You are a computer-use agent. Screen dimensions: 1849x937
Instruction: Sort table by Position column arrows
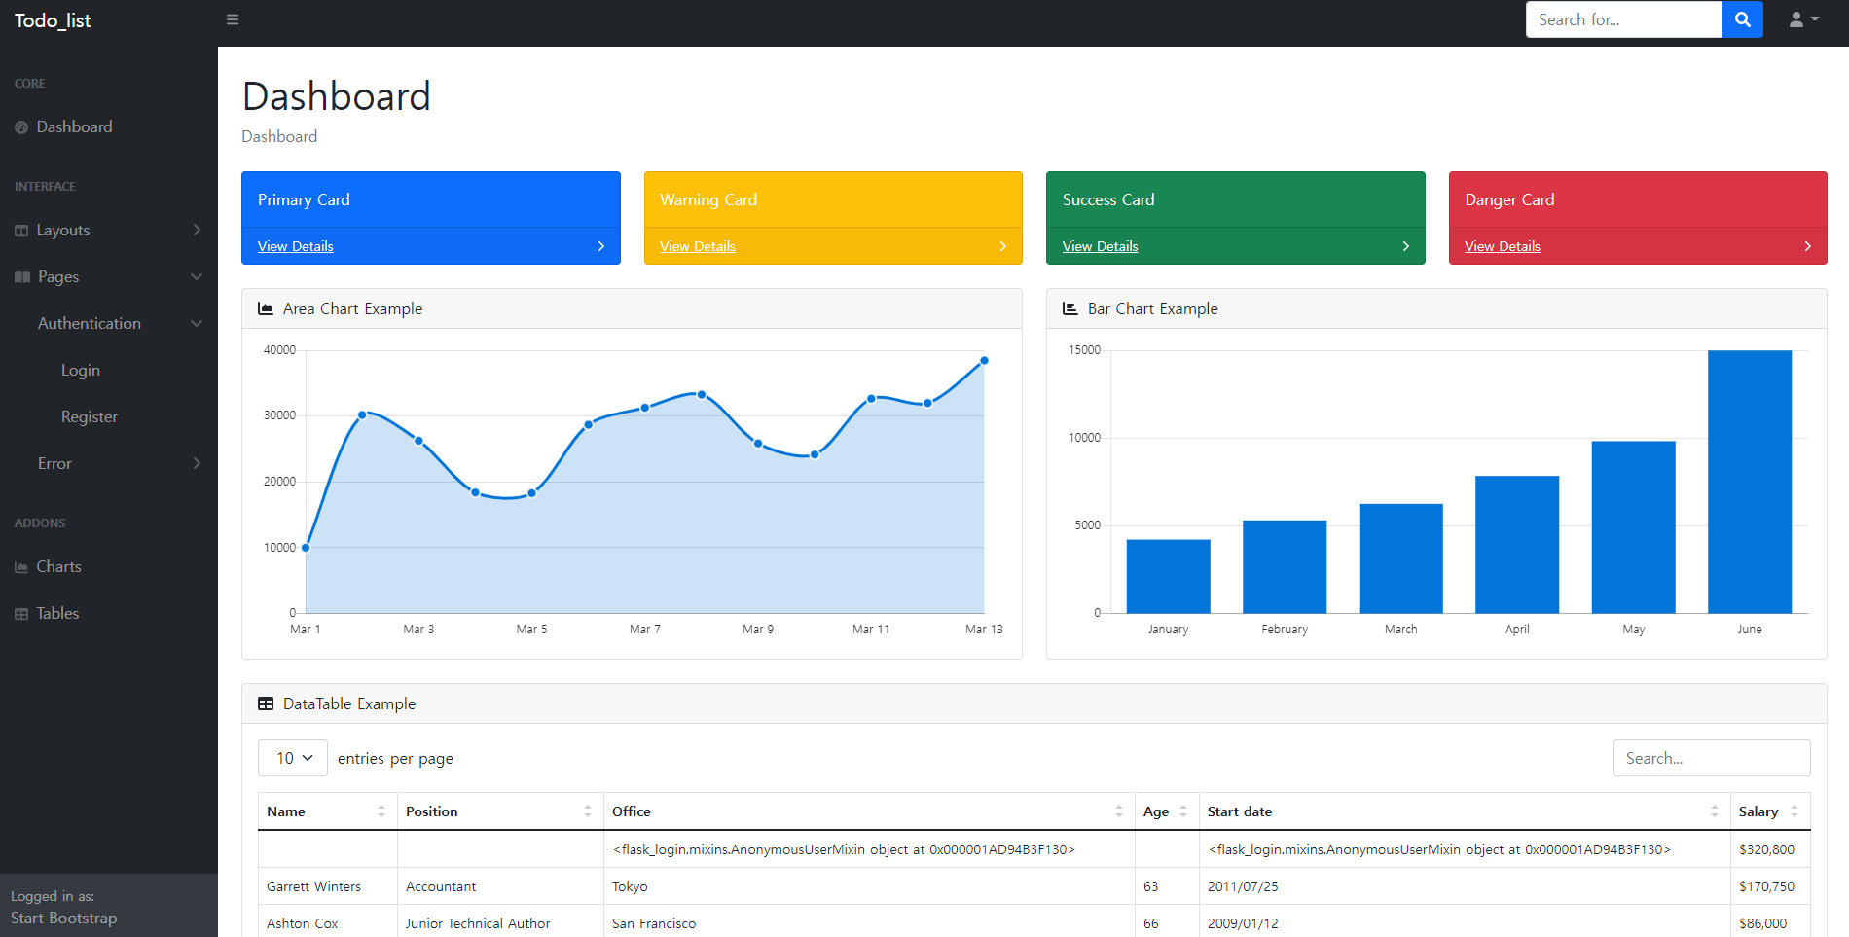pos(588,811)
